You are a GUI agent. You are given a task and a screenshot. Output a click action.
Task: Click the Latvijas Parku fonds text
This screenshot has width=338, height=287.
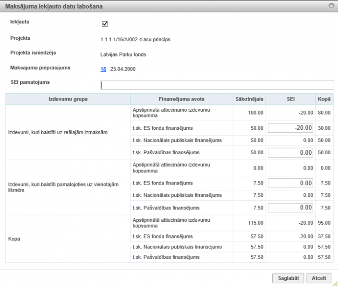click(123, 55)
